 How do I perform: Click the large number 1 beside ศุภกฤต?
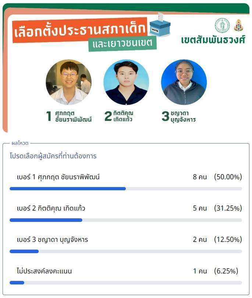(x=49, y=116)
